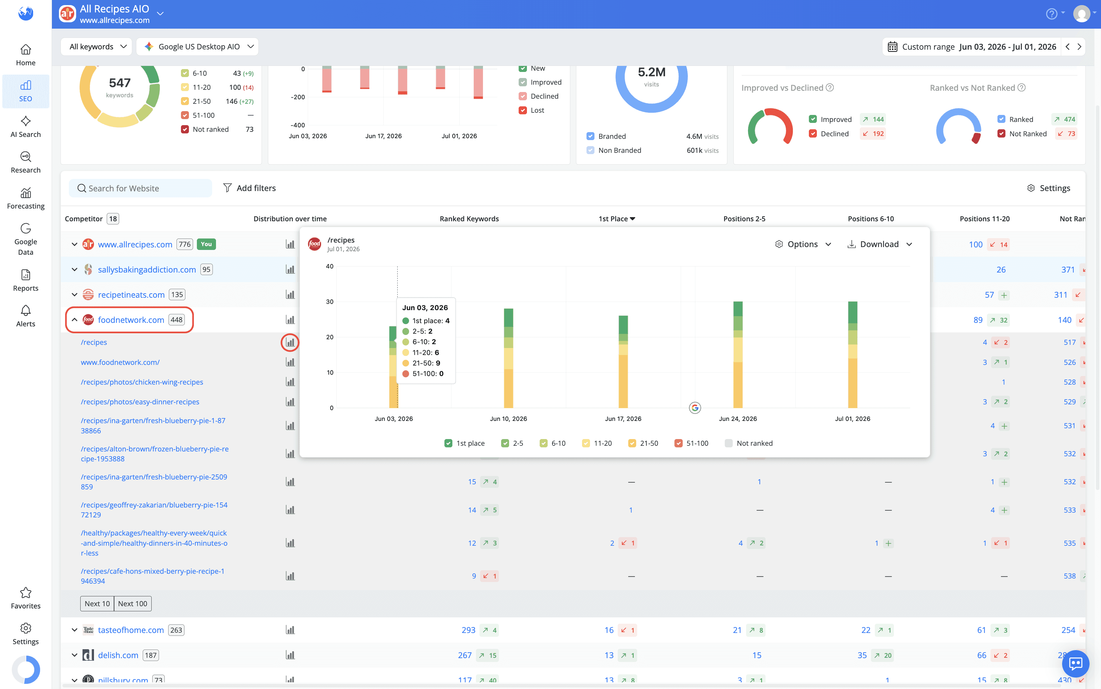Toggle the 11-20 chart legend checkbox
1101x689 pixels.
[x=586, y=443]
